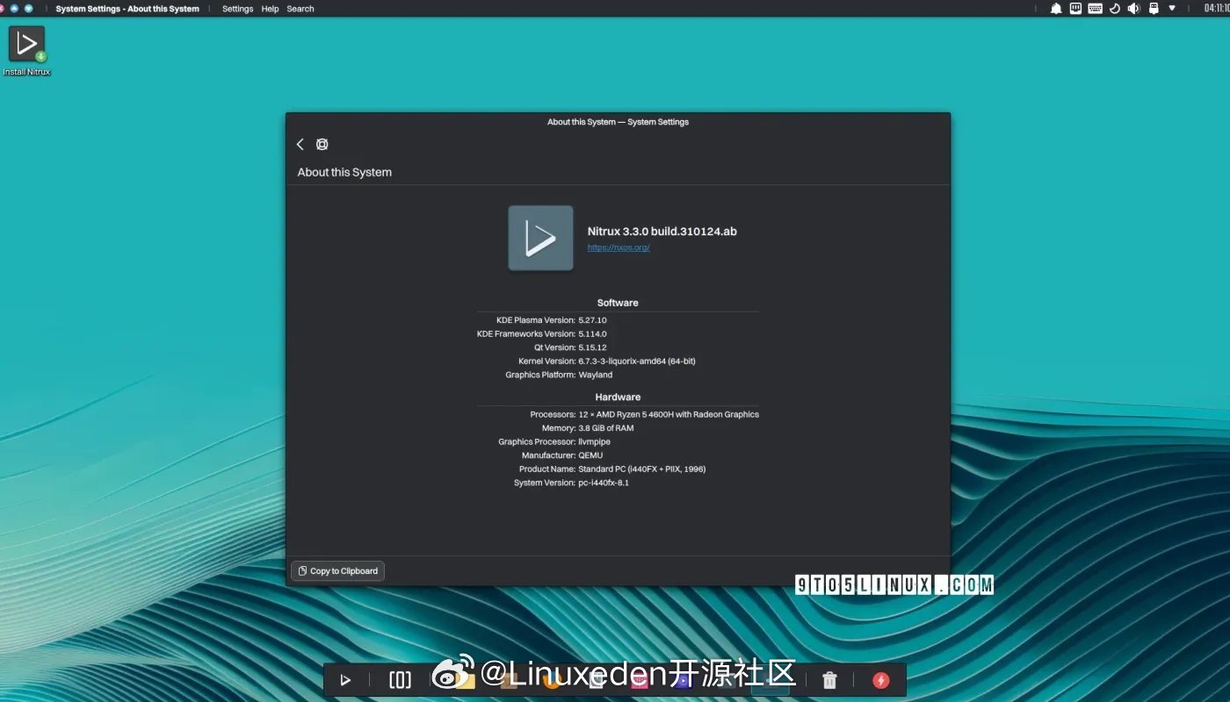The image size is (1230, 702).
Task: Go back using the left arrow in System Settings
Action: tap(300, 144)
